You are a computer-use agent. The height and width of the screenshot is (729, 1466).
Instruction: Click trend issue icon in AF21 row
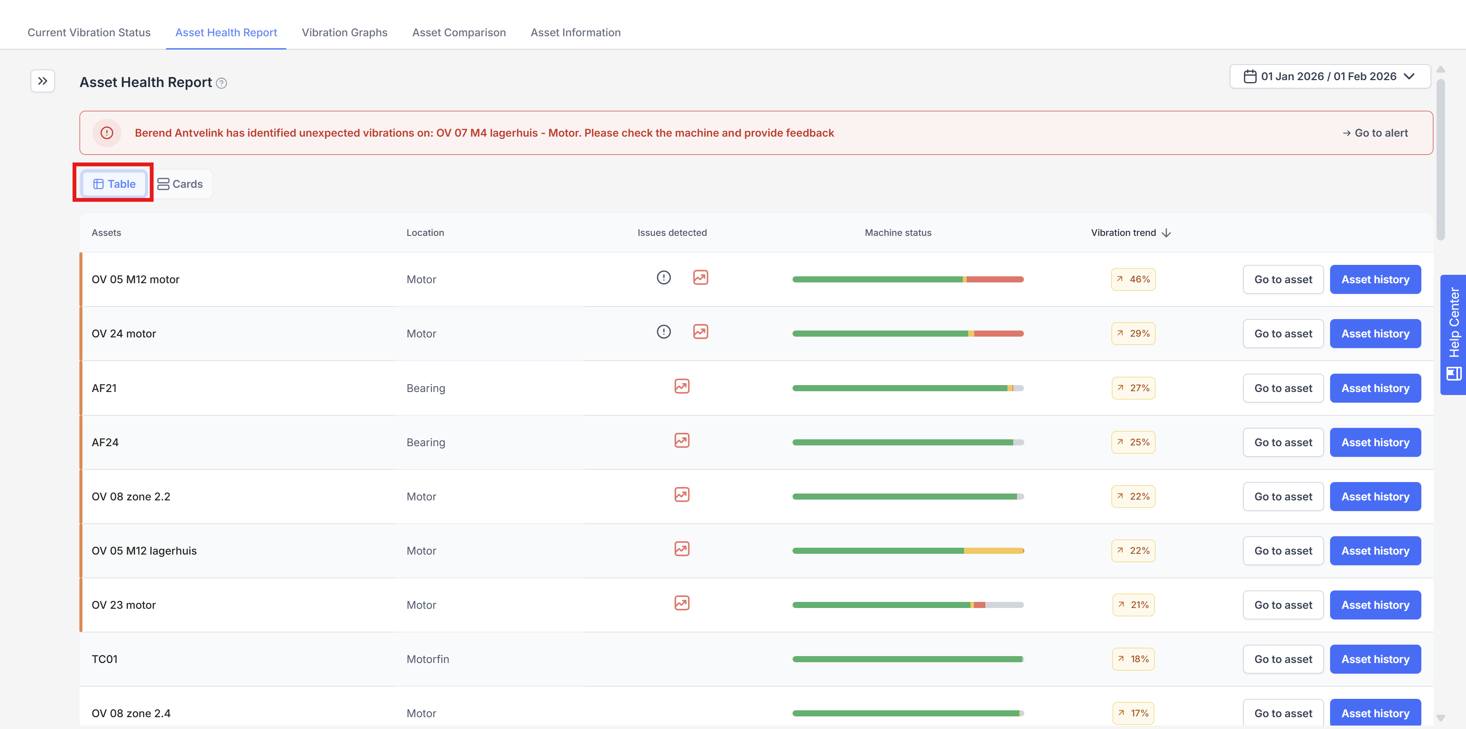682,386
